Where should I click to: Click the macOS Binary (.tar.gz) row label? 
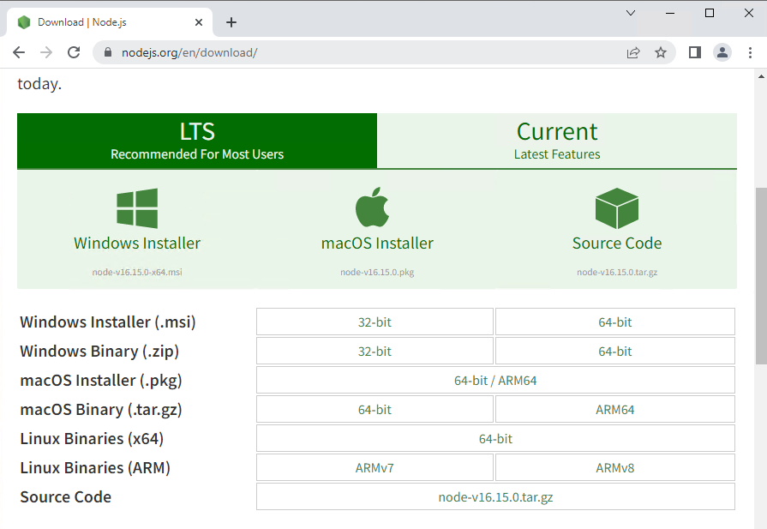pos(101,410)
